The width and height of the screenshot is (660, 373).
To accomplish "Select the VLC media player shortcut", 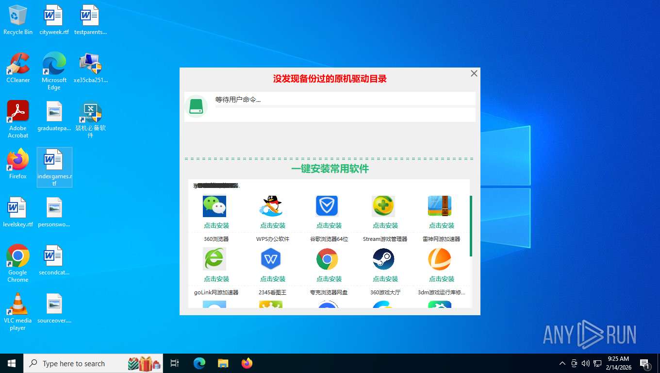I will pos(18,311).
